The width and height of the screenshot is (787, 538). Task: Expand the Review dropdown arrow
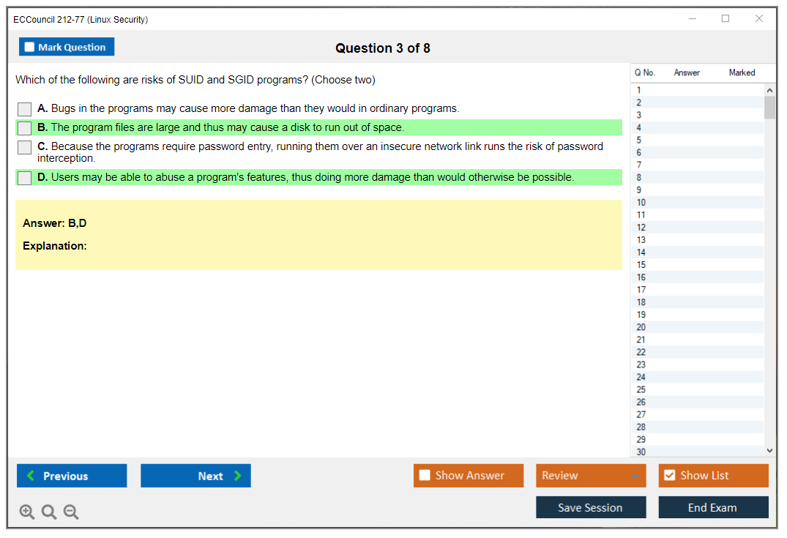[x=635, y=476]
